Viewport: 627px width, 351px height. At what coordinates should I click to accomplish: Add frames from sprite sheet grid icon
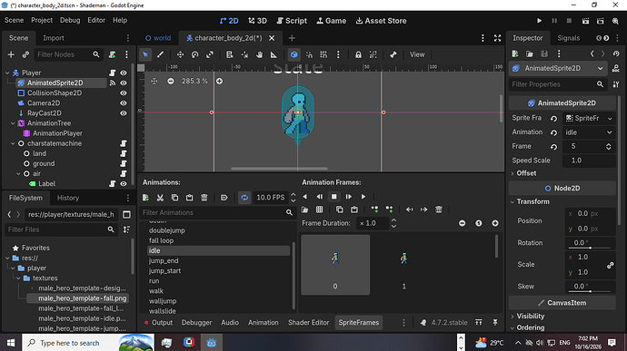click(319, 210)
